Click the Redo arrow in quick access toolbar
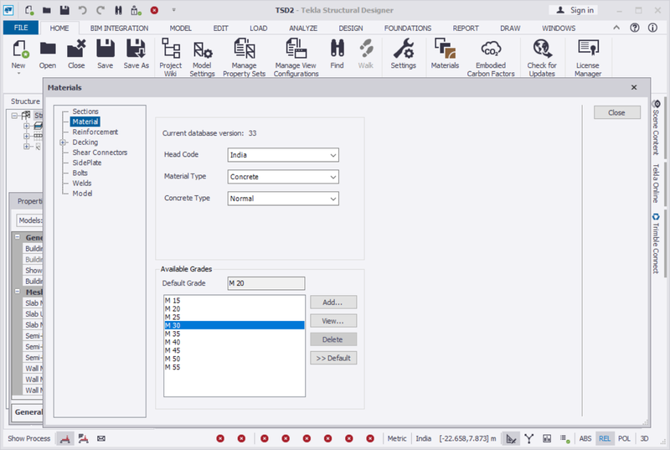670x450 pixels. tap(100, 10)
